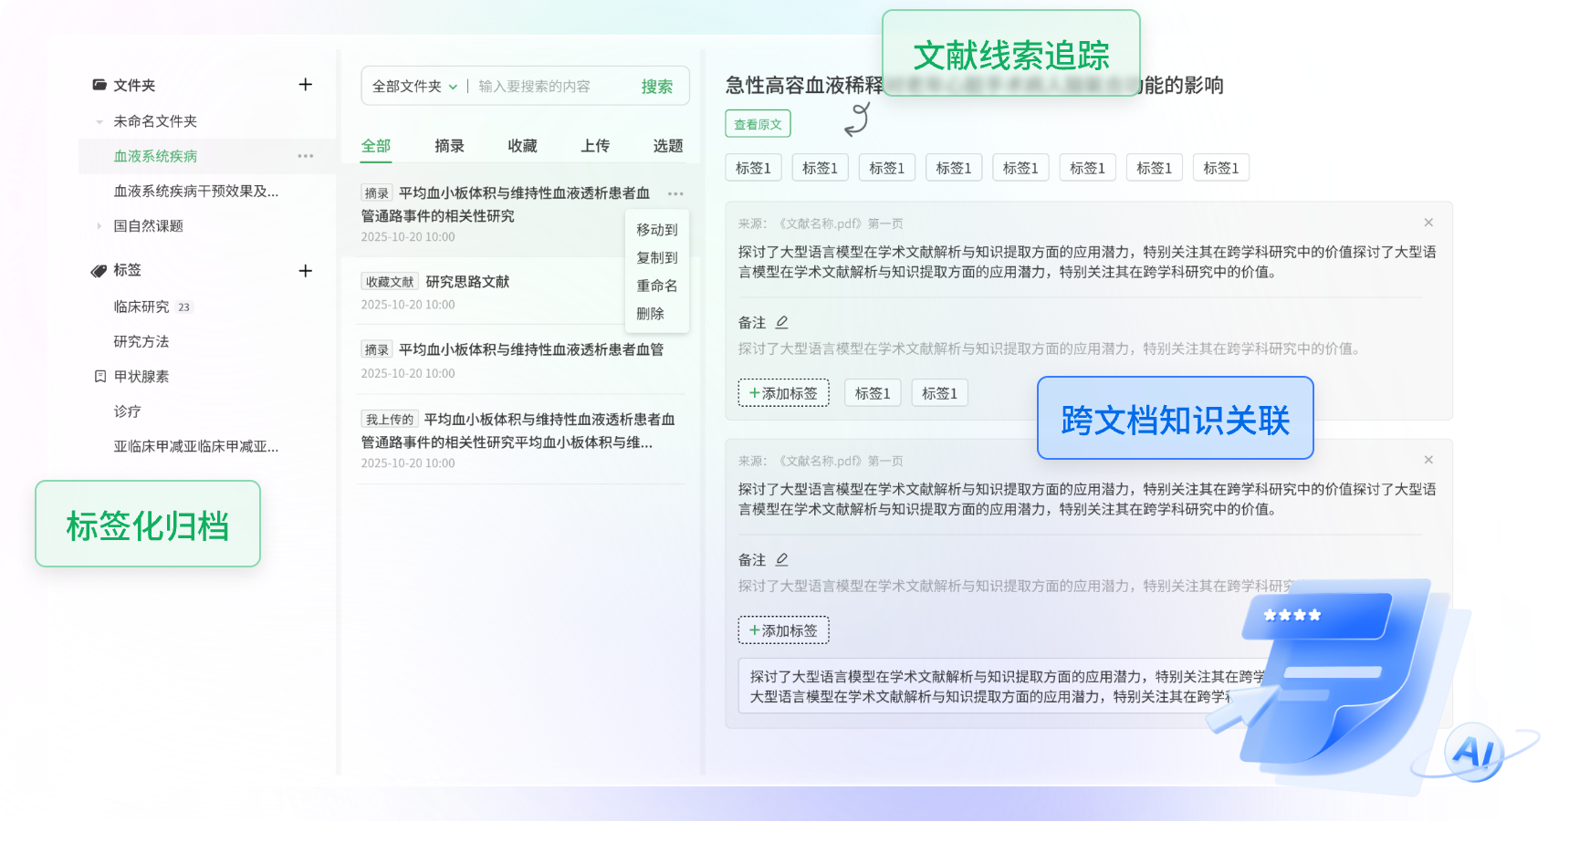1590x863 pixels.
Task: Click the bookmark icon beside 甲状腺素
Action: click(x=102, y=376)
